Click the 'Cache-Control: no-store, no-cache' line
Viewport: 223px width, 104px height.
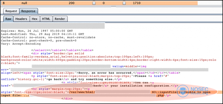point(48,37)
